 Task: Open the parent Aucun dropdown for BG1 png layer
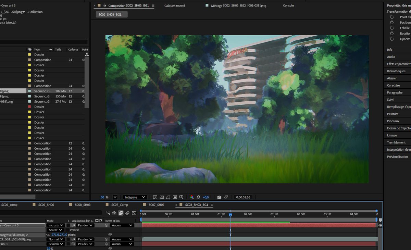coord(122,239)
